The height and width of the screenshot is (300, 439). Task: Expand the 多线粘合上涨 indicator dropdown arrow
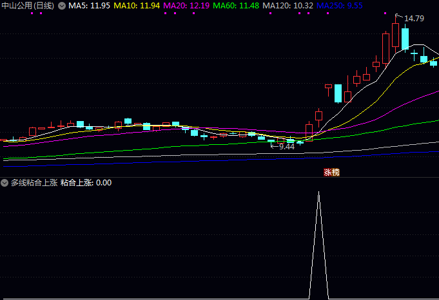tap(5, 183)
